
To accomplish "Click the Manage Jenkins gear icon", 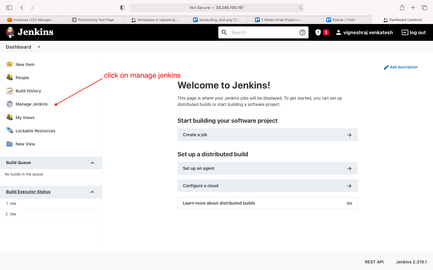I will pyautogui.click(x=10, y=104).
